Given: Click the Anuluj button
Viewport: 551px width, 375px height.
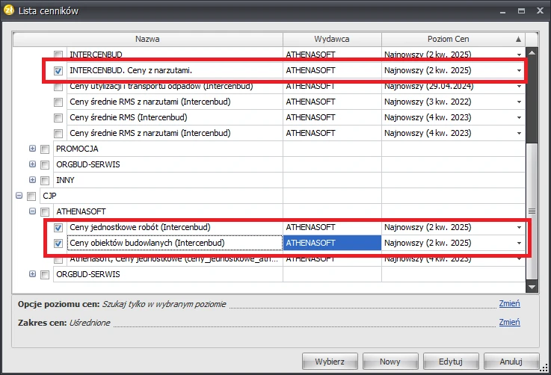Looking at the screenshot, I should pos(511,362).
